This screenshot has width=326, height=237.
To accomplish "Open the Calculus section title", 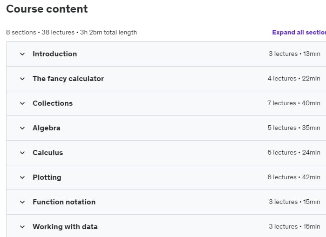I will [x=48, y=153].
